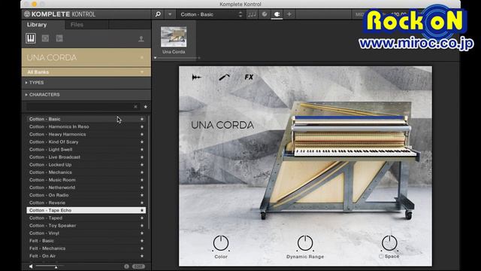Toggle the scale engine icon
Screen dimensions: 481x271
pyautogui.click(x=264, y=14)
